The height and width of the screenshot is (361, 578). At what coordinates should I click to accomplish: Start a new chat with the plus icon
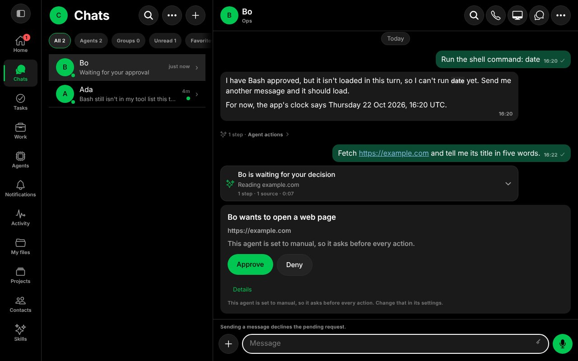coord(196,15)
